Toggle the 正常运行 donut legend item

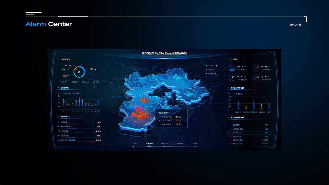pyautogui.click(x=63, y=82)
